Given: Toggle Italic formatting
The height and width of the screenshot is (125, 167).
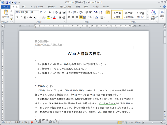Looking at the screenshot, I should coord(21,17).
